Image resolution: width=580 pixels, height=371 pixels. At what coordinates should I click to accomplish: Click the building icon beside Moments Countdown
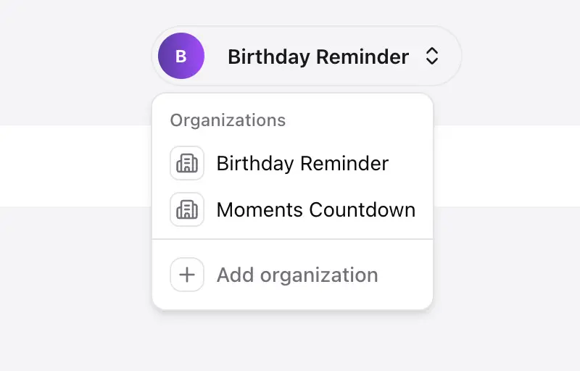pyautogui.click(x=187, y=209)
